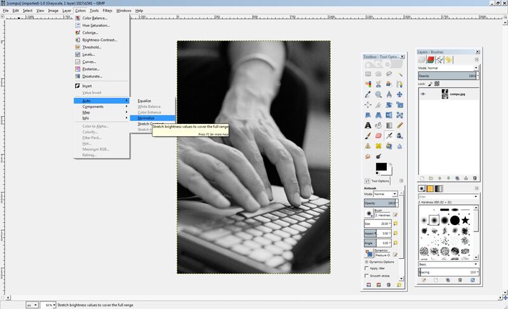Choose Equalize from the Auto submenu
Viewport: 508px width, 309px height.
pyautogui.click(x=144, y=101)
